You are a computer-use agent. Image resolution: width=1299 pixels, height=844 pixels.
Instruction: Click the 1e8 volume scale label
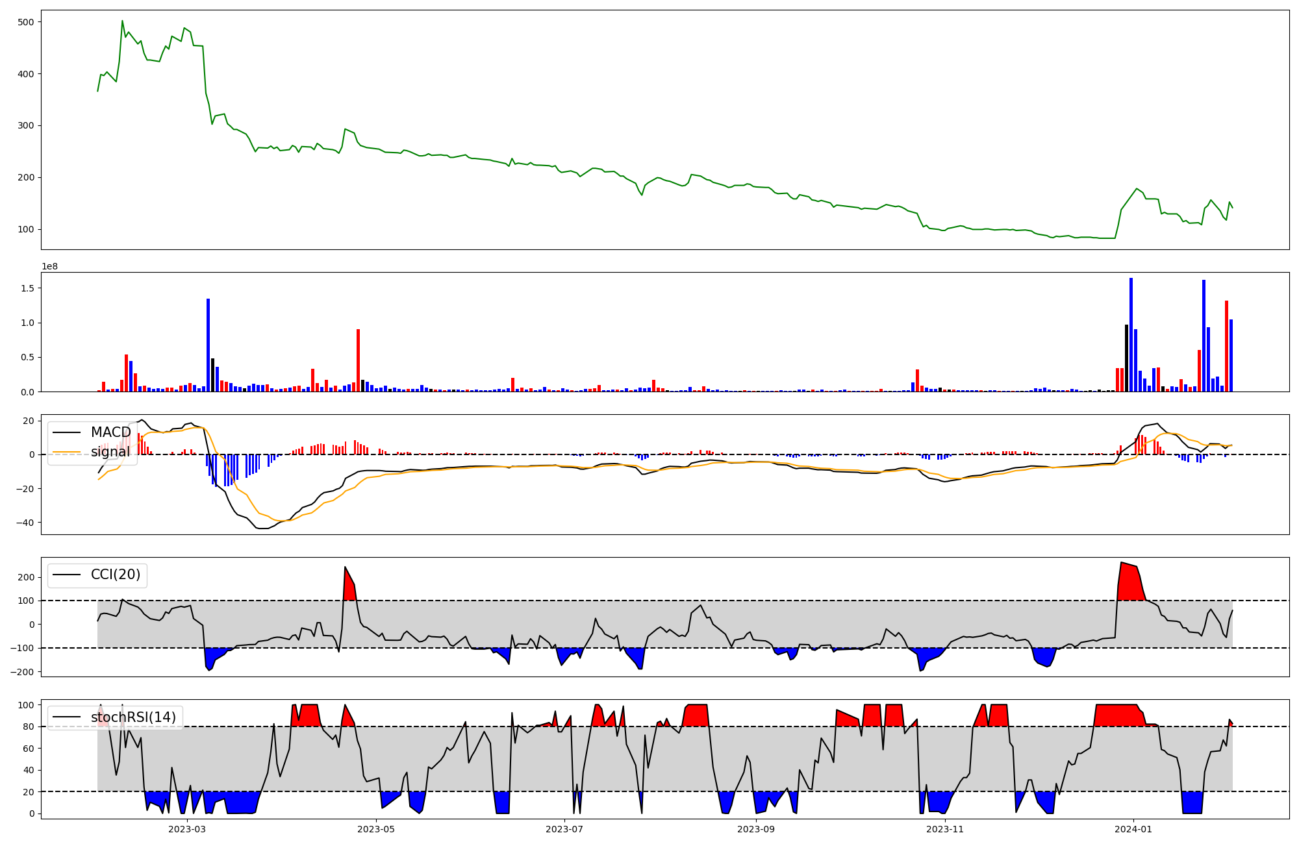click(50, 267)
